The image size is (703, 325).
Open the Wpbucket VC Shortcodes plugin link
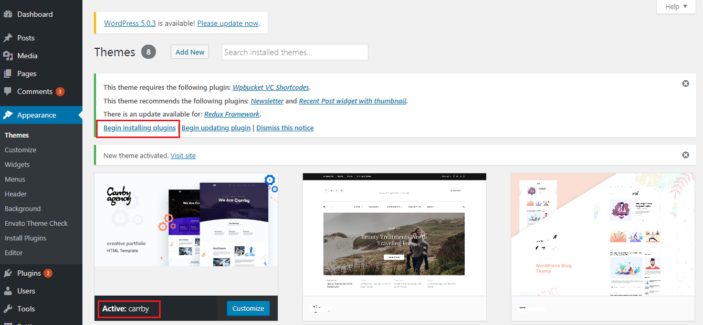(271, 87)
